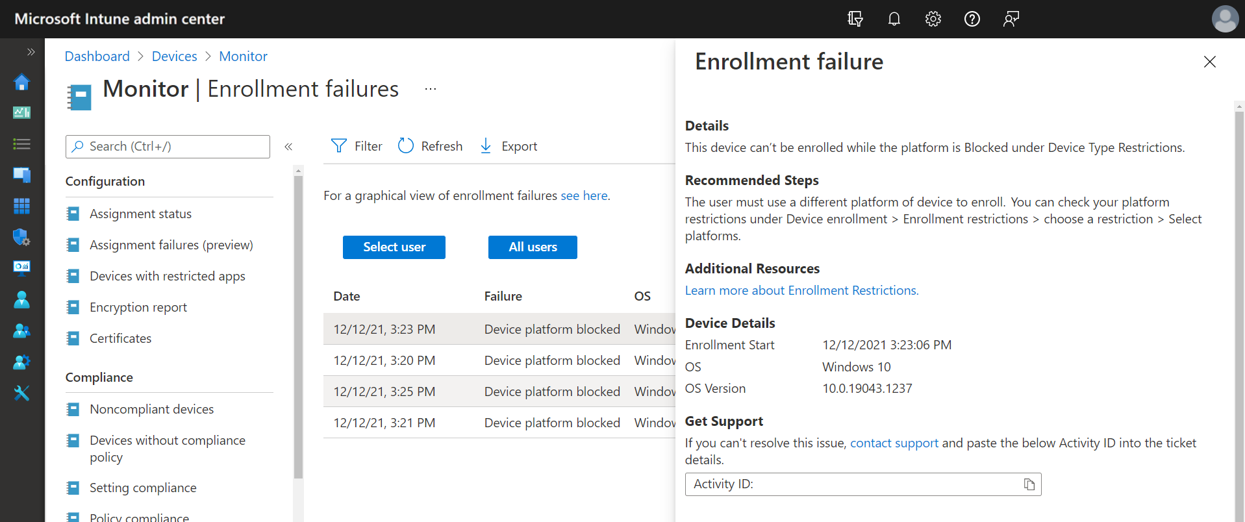Open Filter for enrollment failures
This screenshot has width=1245, height=522.
point(357,146)
